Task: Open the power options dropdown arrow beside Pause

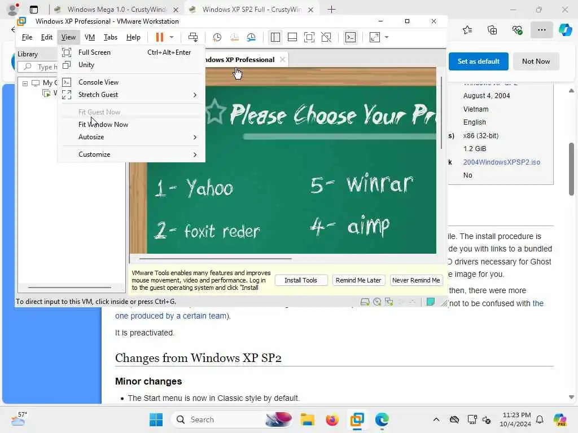Action: tap(172, 37)
